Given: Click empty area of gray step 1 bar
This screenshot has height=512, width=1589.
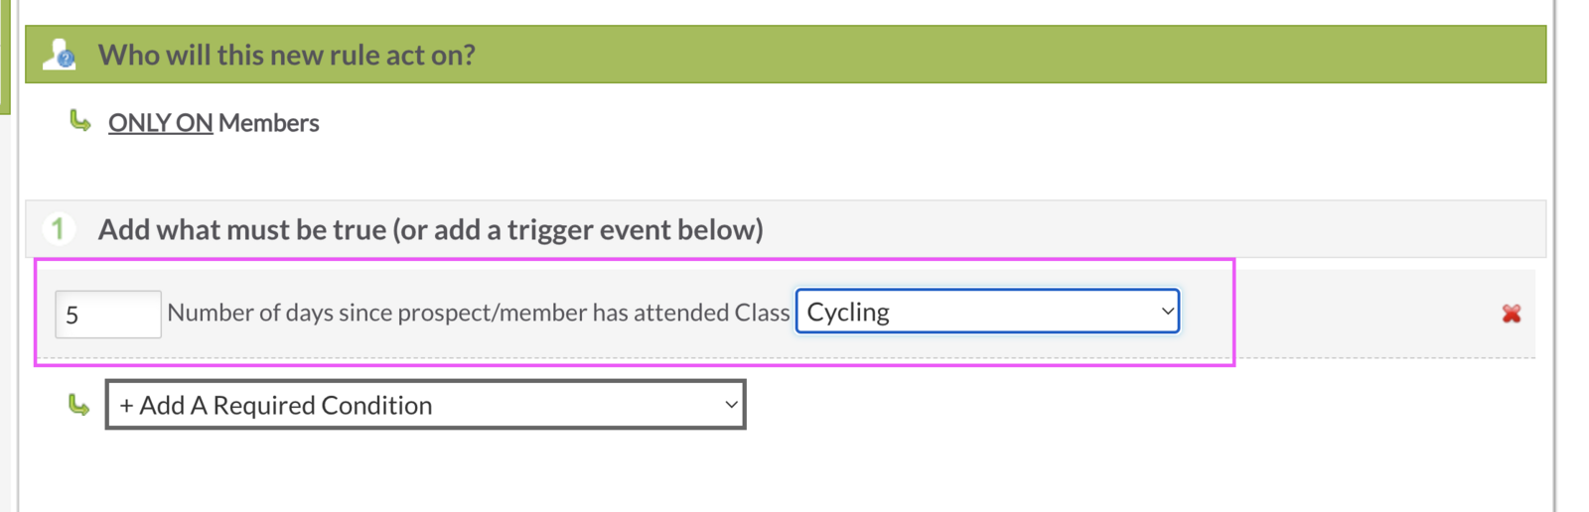Looking at the screenshot, I should 1142,229.
